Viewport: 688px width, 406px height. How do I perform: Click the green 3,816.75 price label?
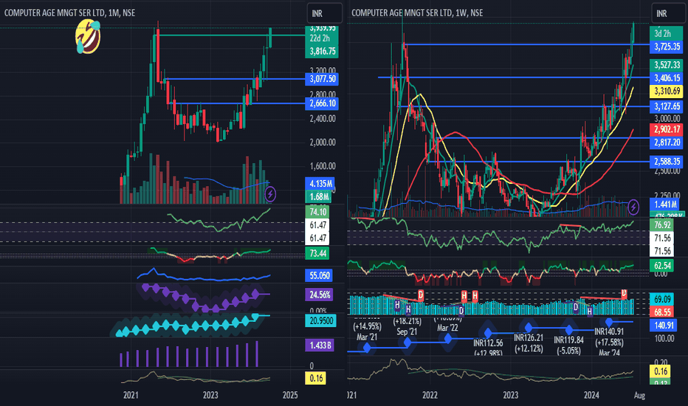tap(323, 52)
